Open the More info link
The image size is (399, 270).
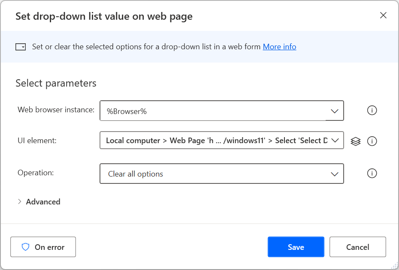click(279, 46)
